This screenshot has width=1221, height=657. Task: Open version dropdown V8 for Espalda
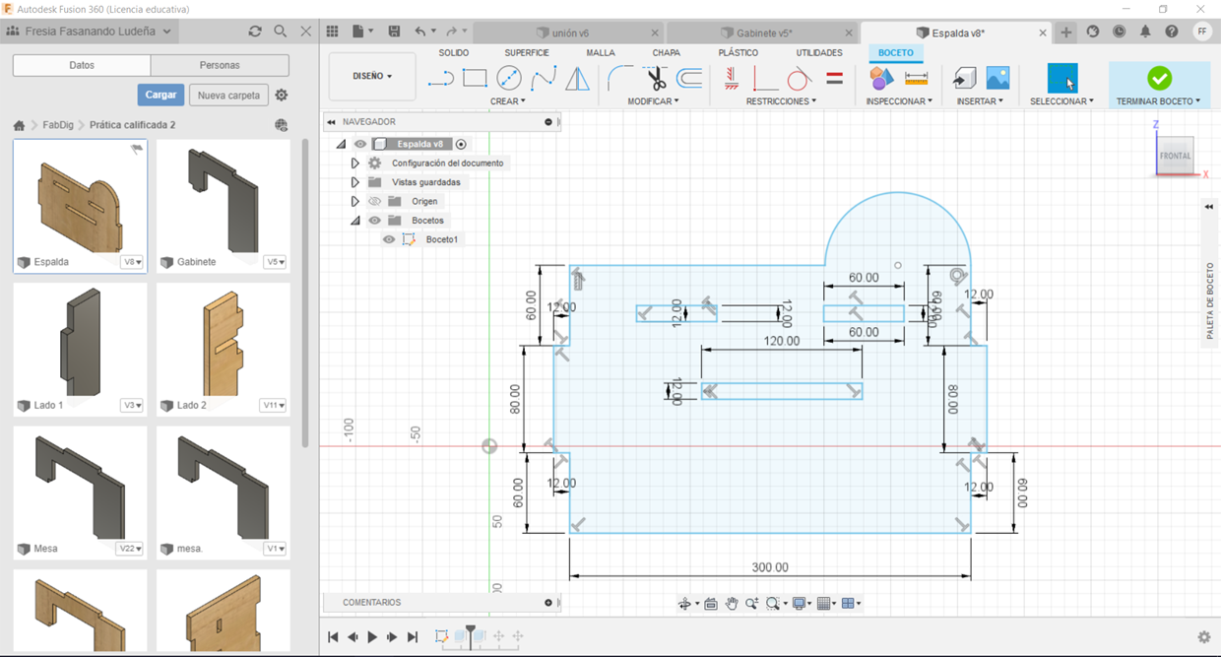[x=132, y=263]
